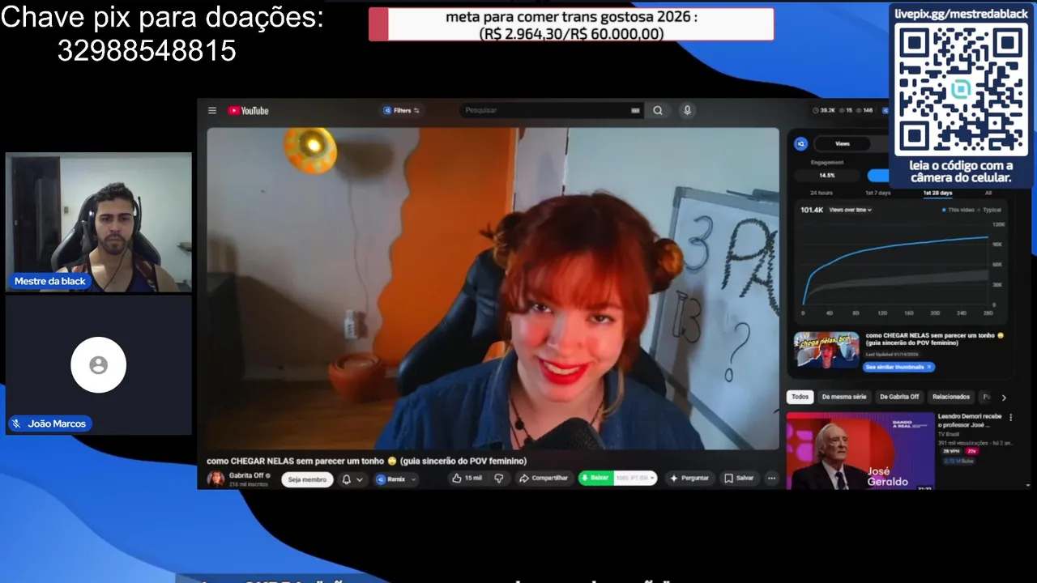Open download quality dropdown next to Baixar
Image resolution: width=1037 pixels, height=583 pixels.
pyautogui.click(x=635, y=479)
